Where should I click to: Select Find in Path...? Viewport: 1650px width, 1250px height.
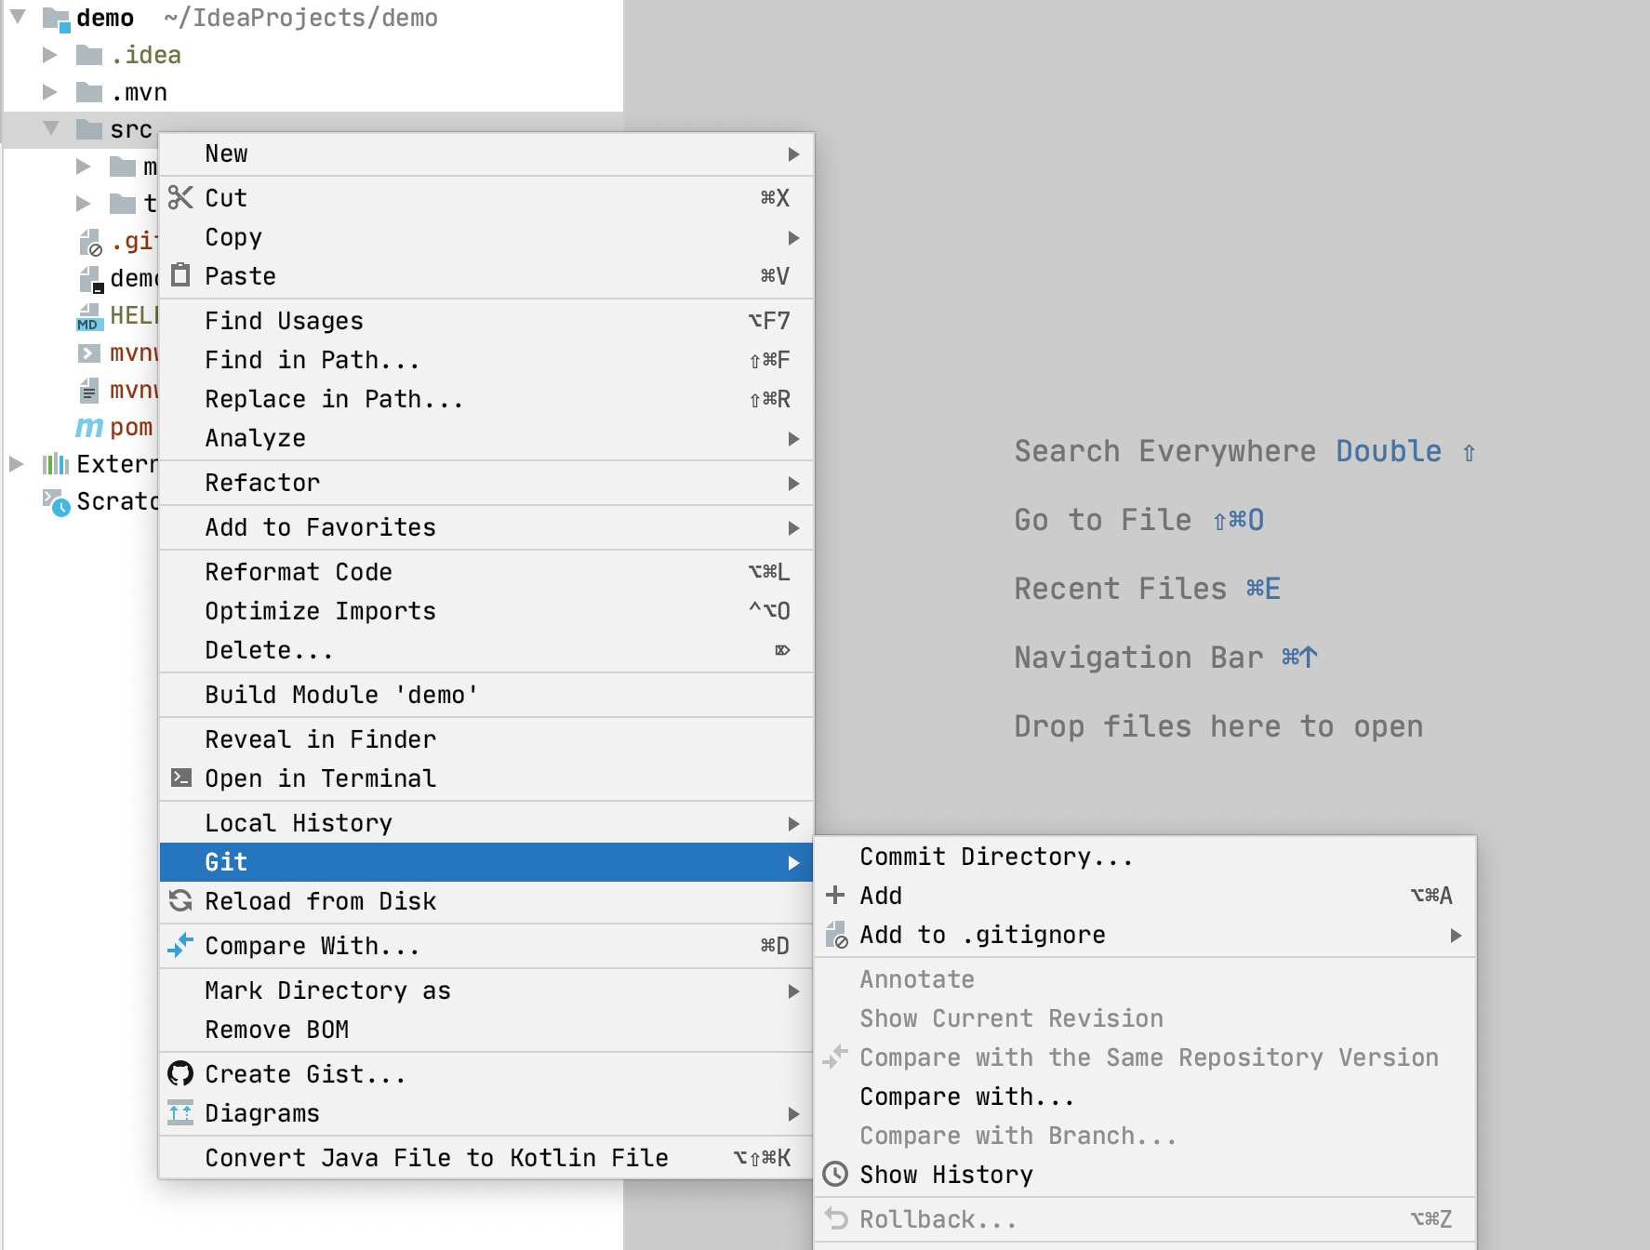[x=486, y=359]
